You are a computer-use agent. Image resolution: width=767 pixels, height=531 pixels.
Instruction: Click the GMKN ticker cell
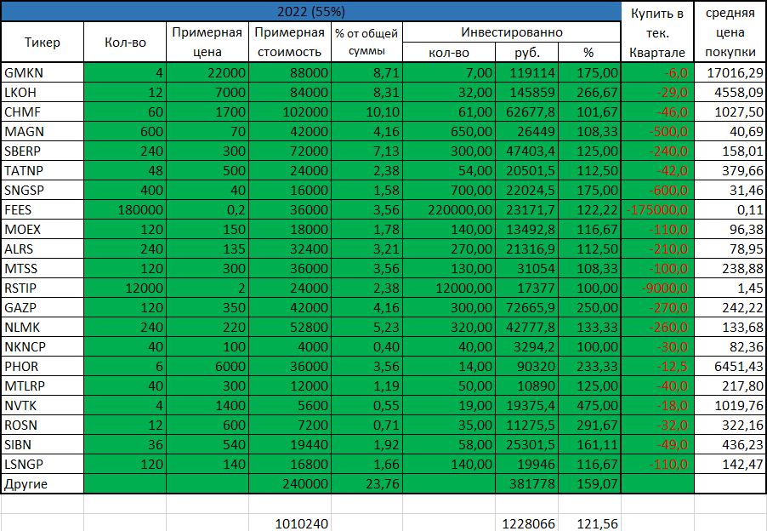[x=43, y=73]
